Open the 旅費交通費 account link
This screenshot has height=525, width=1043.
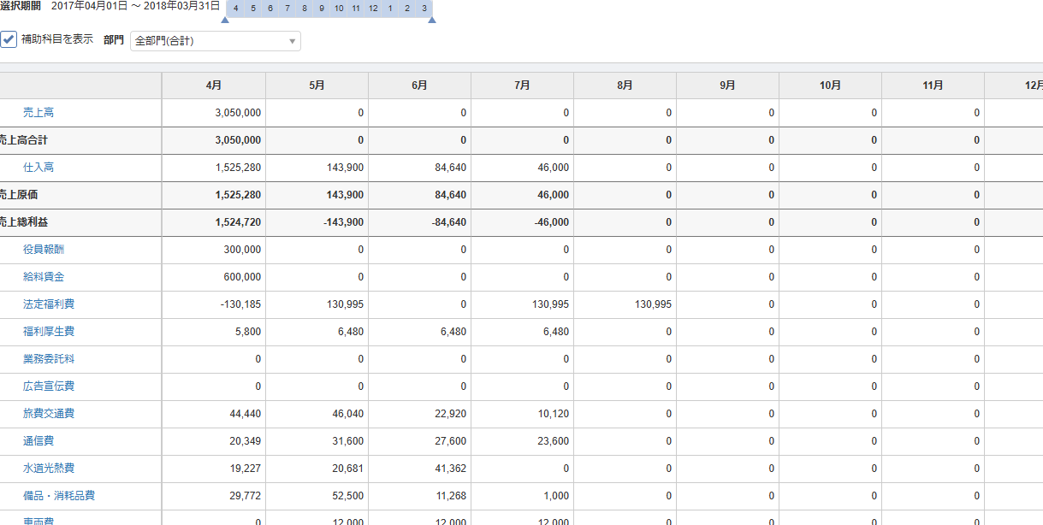[x=49, y=414]
